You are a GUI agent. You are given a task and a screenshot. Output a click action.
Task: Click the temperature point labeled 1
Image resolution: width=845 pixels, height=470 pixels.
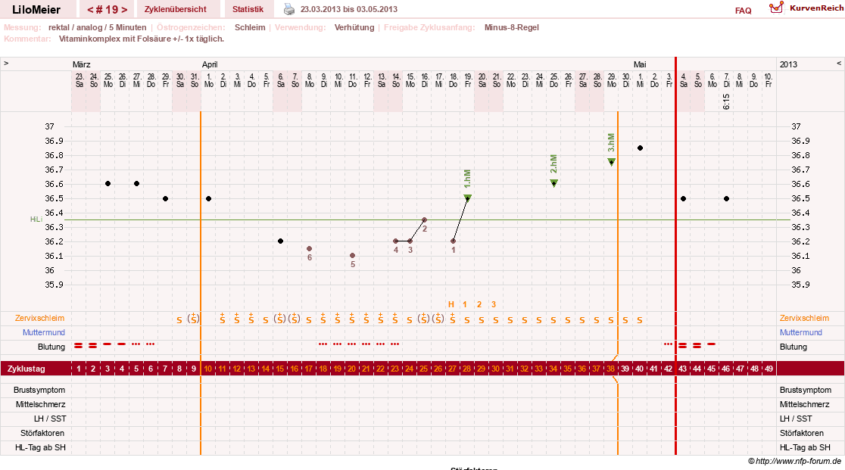[x=454, y=241]
